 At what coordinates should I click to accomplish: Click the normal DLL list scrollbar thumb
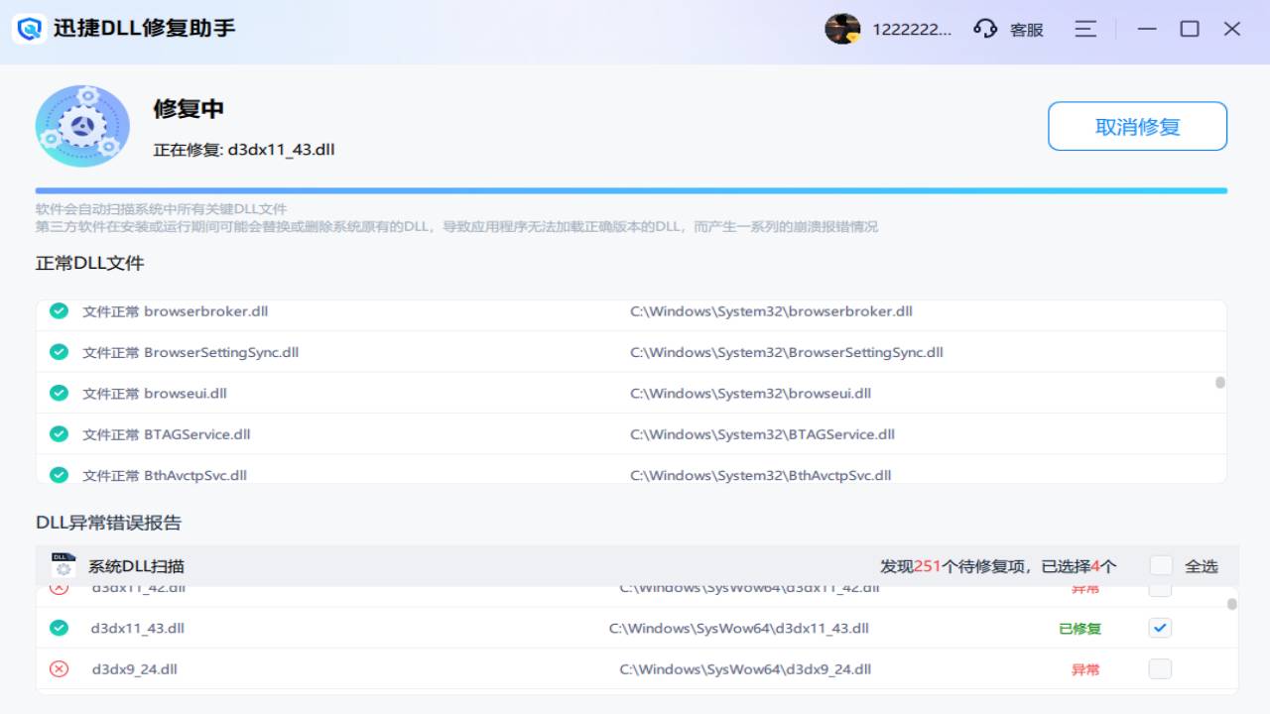pyautogui.click(x=1220, y=382)
